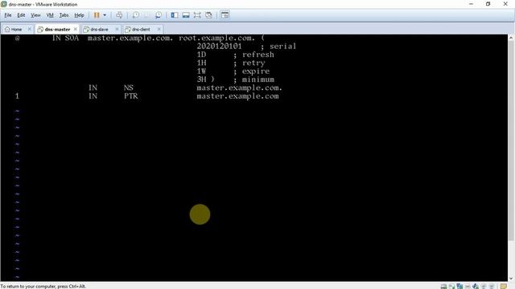The width and height of the screenshot is (515, 289).
Task: Click 'master.example.com' in the PTR record
Action: 238,96
